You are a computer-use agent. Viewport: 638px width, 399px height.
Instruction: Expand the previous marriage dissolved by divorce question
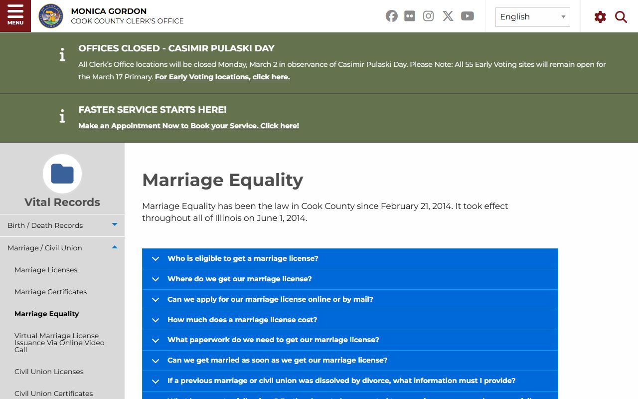coord(350,381)
